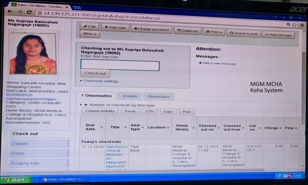Click the patron email supriyanagargoje2000@gm...
308x185 pixels.
[x=33, y=99]
